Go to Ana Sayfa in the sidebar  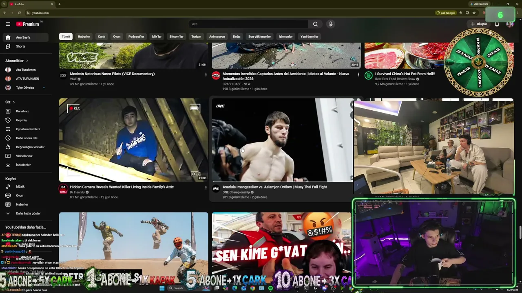click(24, 37)
